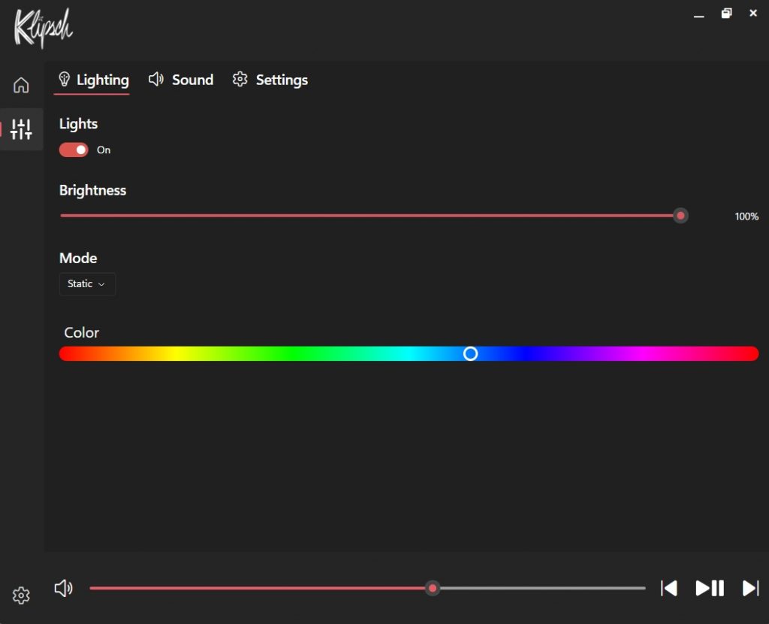Image resolution: width=769 pixels, height=624 pixels.
Task: Click the Brightness heading label
Action: (x=92, y=190)
